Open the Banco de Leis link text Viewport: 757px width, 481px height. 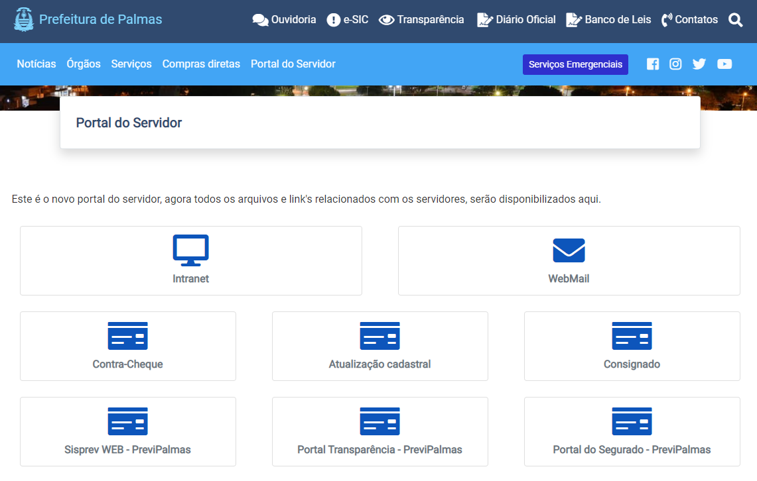tap(618, 20)
